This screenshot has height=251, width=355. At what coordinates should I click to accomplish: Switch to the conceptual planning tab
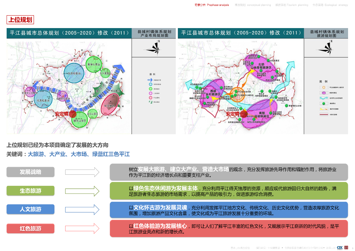pyautogui.click(x=253, y=5)
